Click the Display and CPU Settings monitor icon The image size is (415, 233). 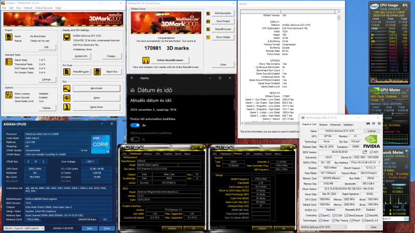(67, 37)
